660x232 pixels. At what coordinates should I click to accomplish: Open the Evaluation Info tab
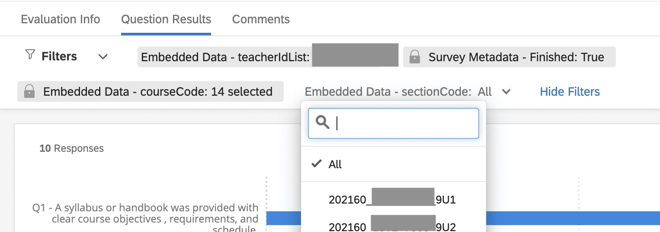[61, 19]
